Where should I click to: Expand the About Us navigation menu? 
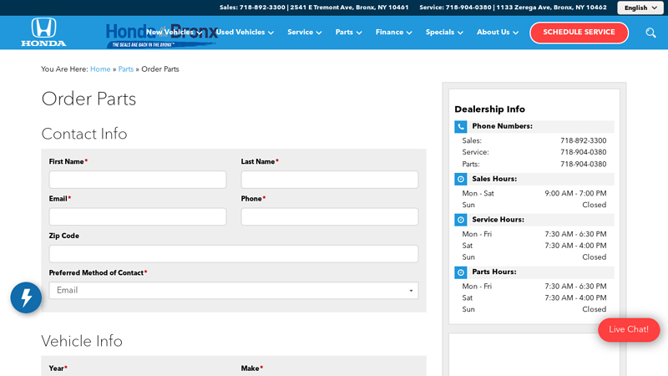[x=497, y=33]
